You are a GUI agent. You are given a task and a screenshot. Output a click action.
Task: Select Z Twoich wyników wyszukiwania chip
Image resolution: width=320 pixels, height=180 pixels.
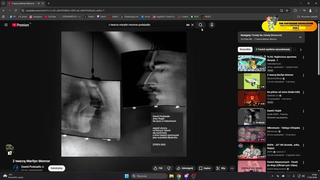click(x=273, y=49)
